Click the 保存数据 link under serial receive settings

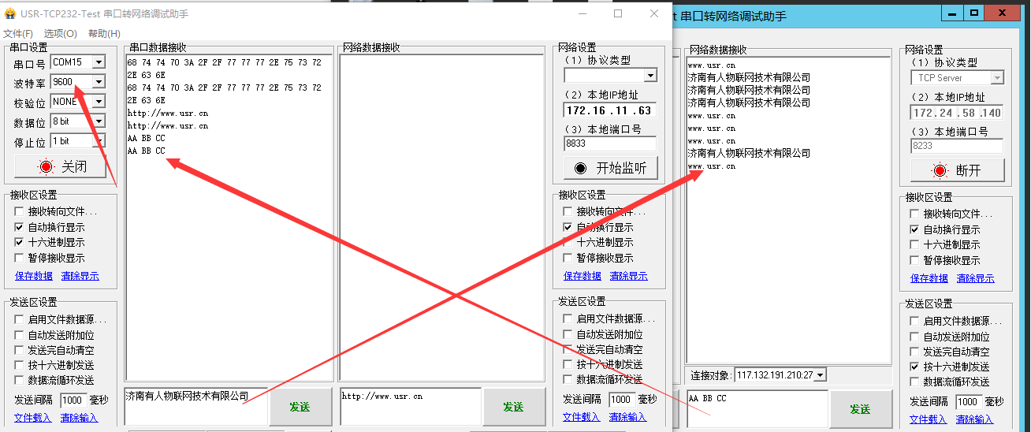pos(34,276)
